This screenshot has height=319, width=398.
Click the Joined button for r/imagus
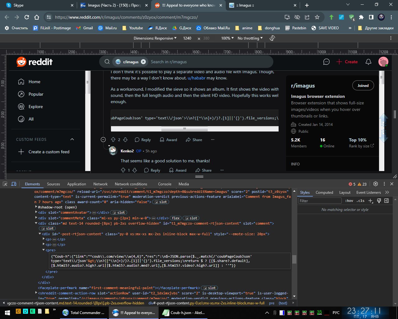point(363,86)
